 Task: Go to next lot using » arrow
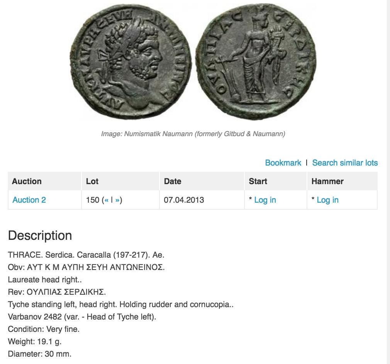pyautogui.click(x=117, y=200)
